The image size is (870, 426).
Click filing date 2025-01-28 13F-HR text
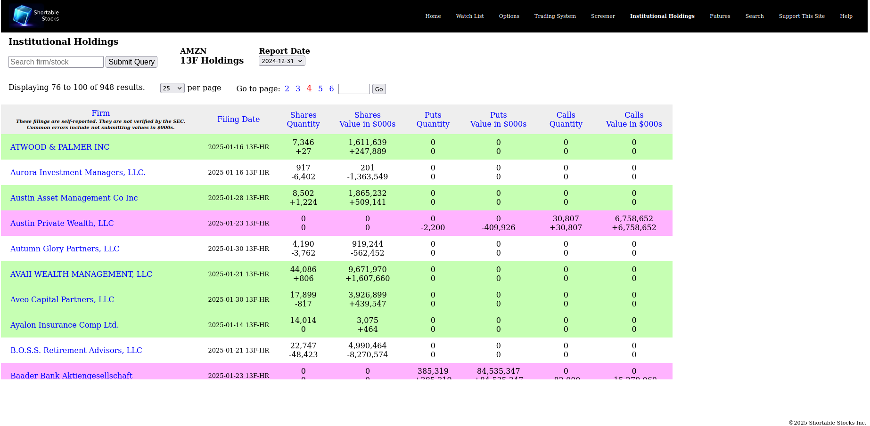pos(238,198)
